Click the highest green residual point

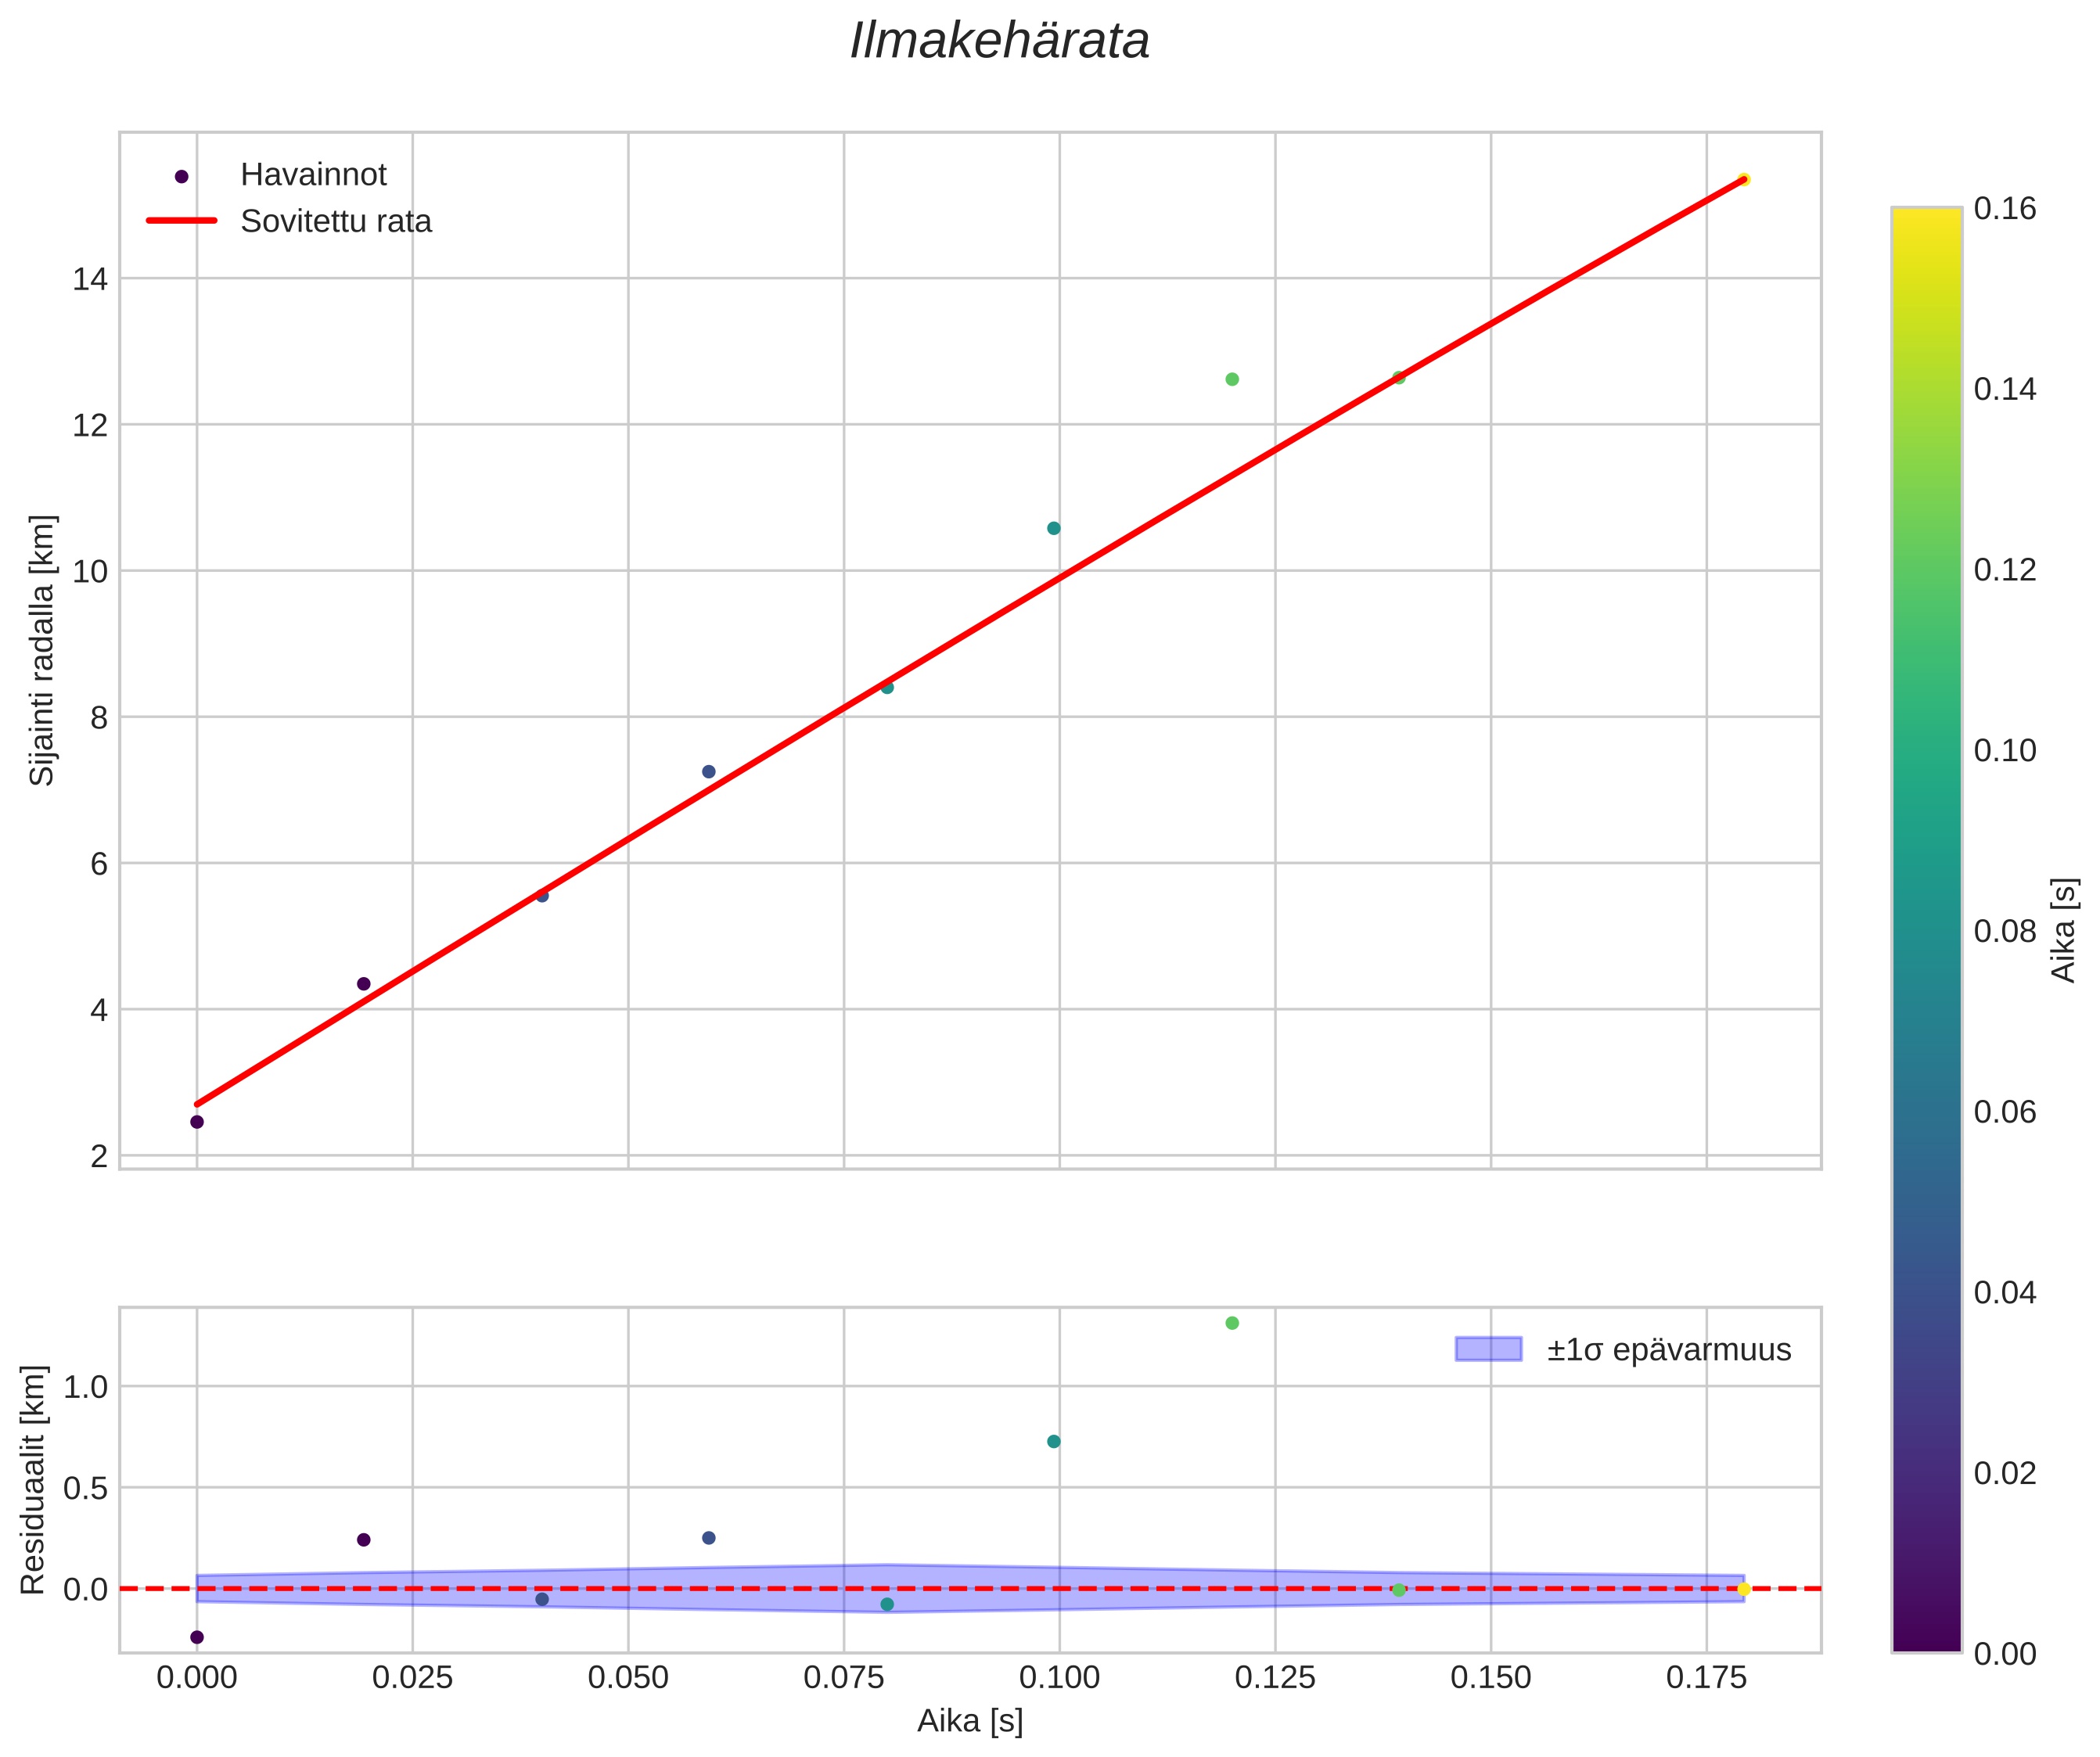[x=1232, y=1323]
